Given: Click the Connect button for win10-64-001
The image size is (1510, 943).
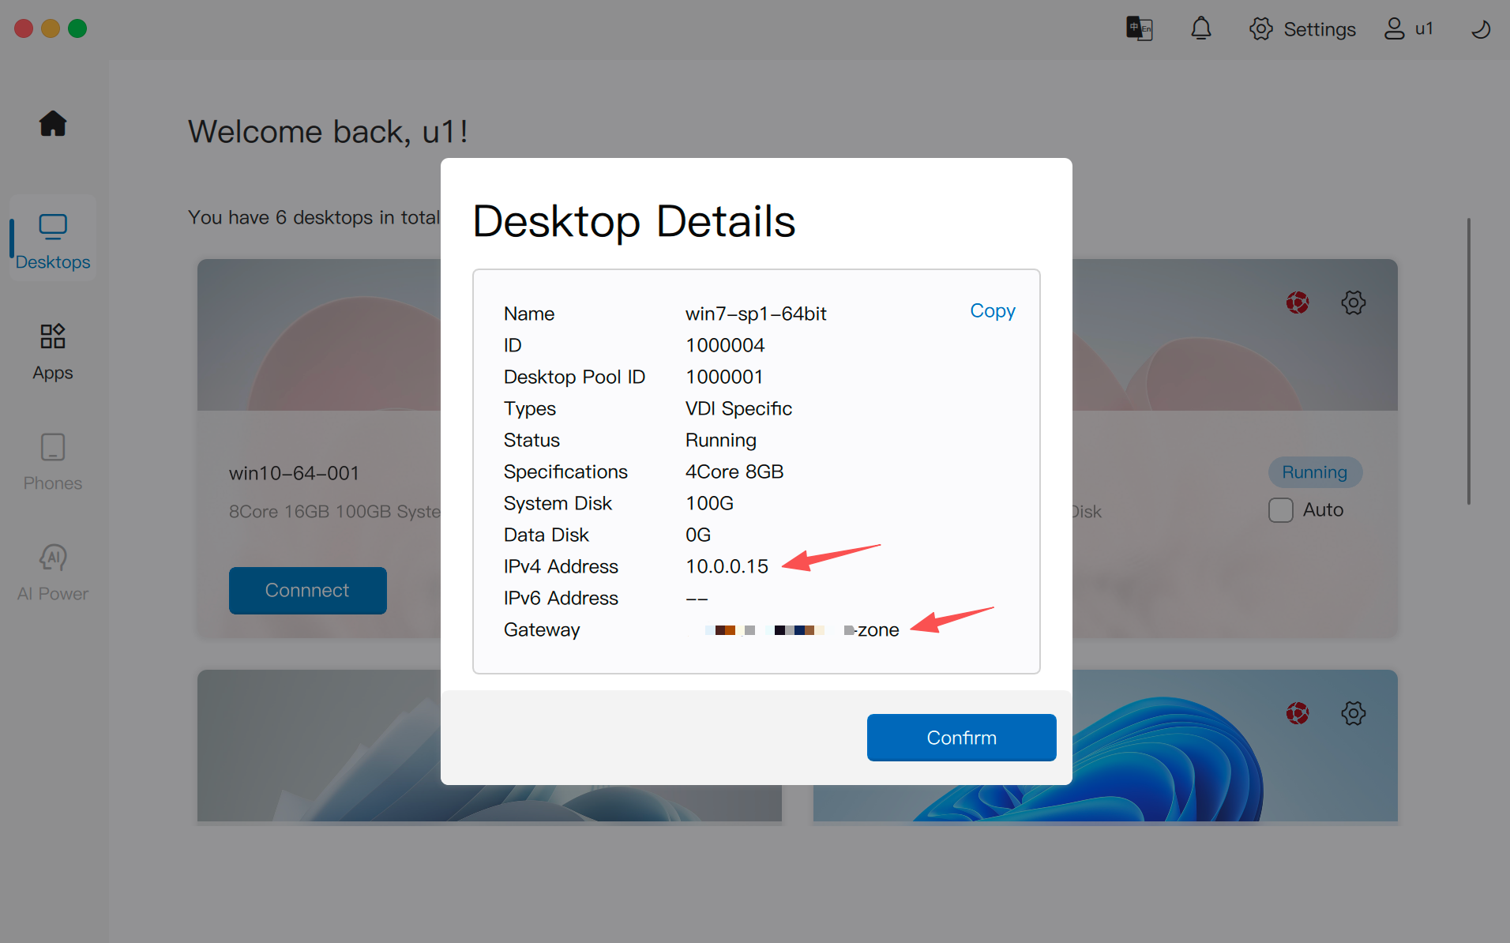Looking at the screenshot, I should coord(307,590).
